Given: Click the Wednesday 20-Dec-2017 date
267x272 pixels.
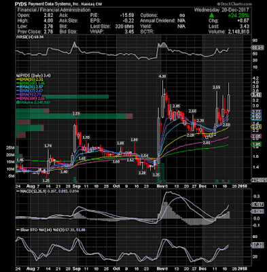Looking at the screenshot, I should pyautogui.click(x=221, y=10).
